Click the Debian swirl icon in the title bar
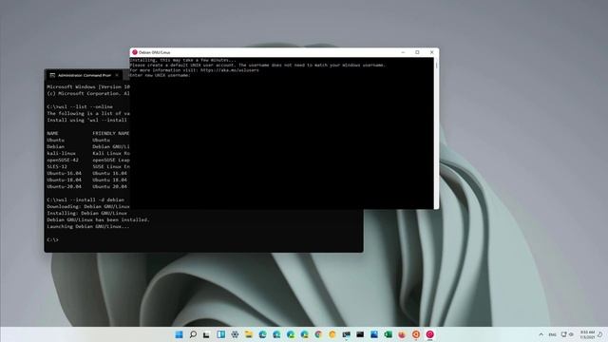 click(135, 52)
